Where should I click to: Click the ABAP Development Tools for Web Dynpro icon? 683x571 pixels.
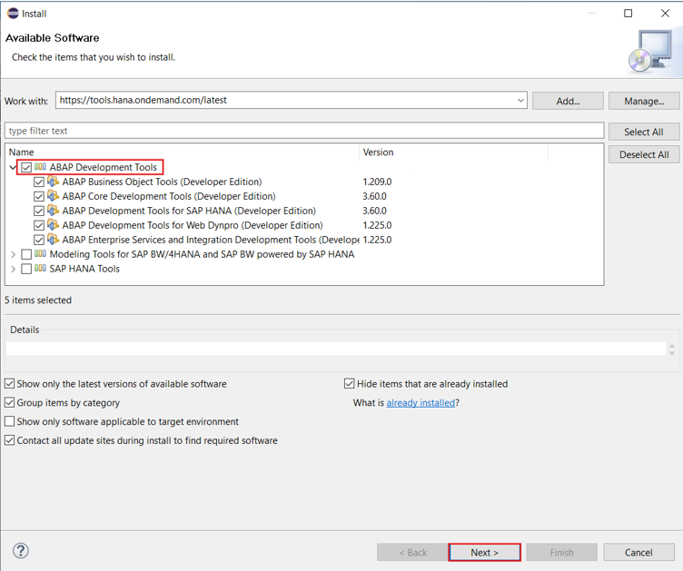[53, 224]
